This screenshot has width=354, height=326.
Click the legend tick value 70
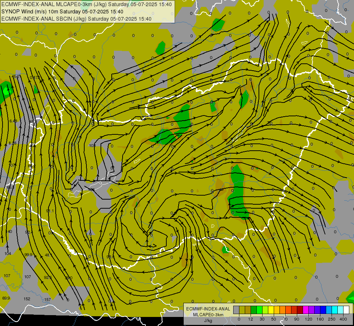point(285,319)
